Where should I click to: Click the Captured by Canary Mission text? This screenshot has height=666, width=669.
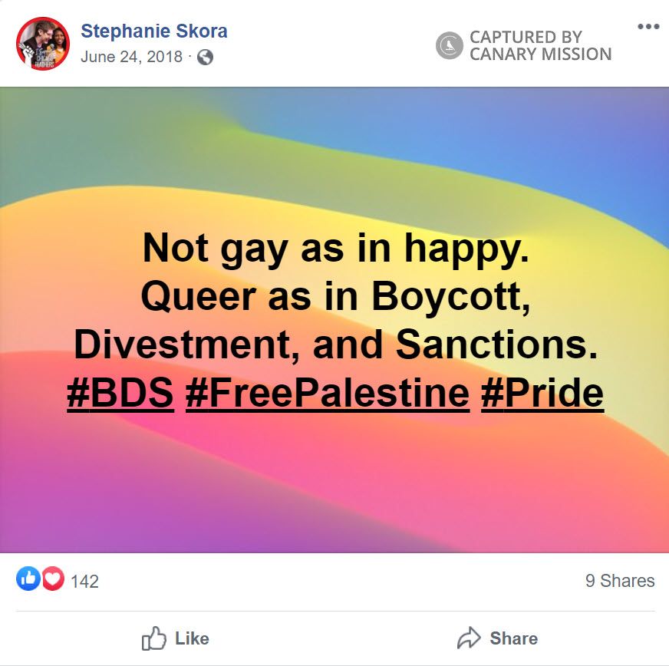point(540,45)
